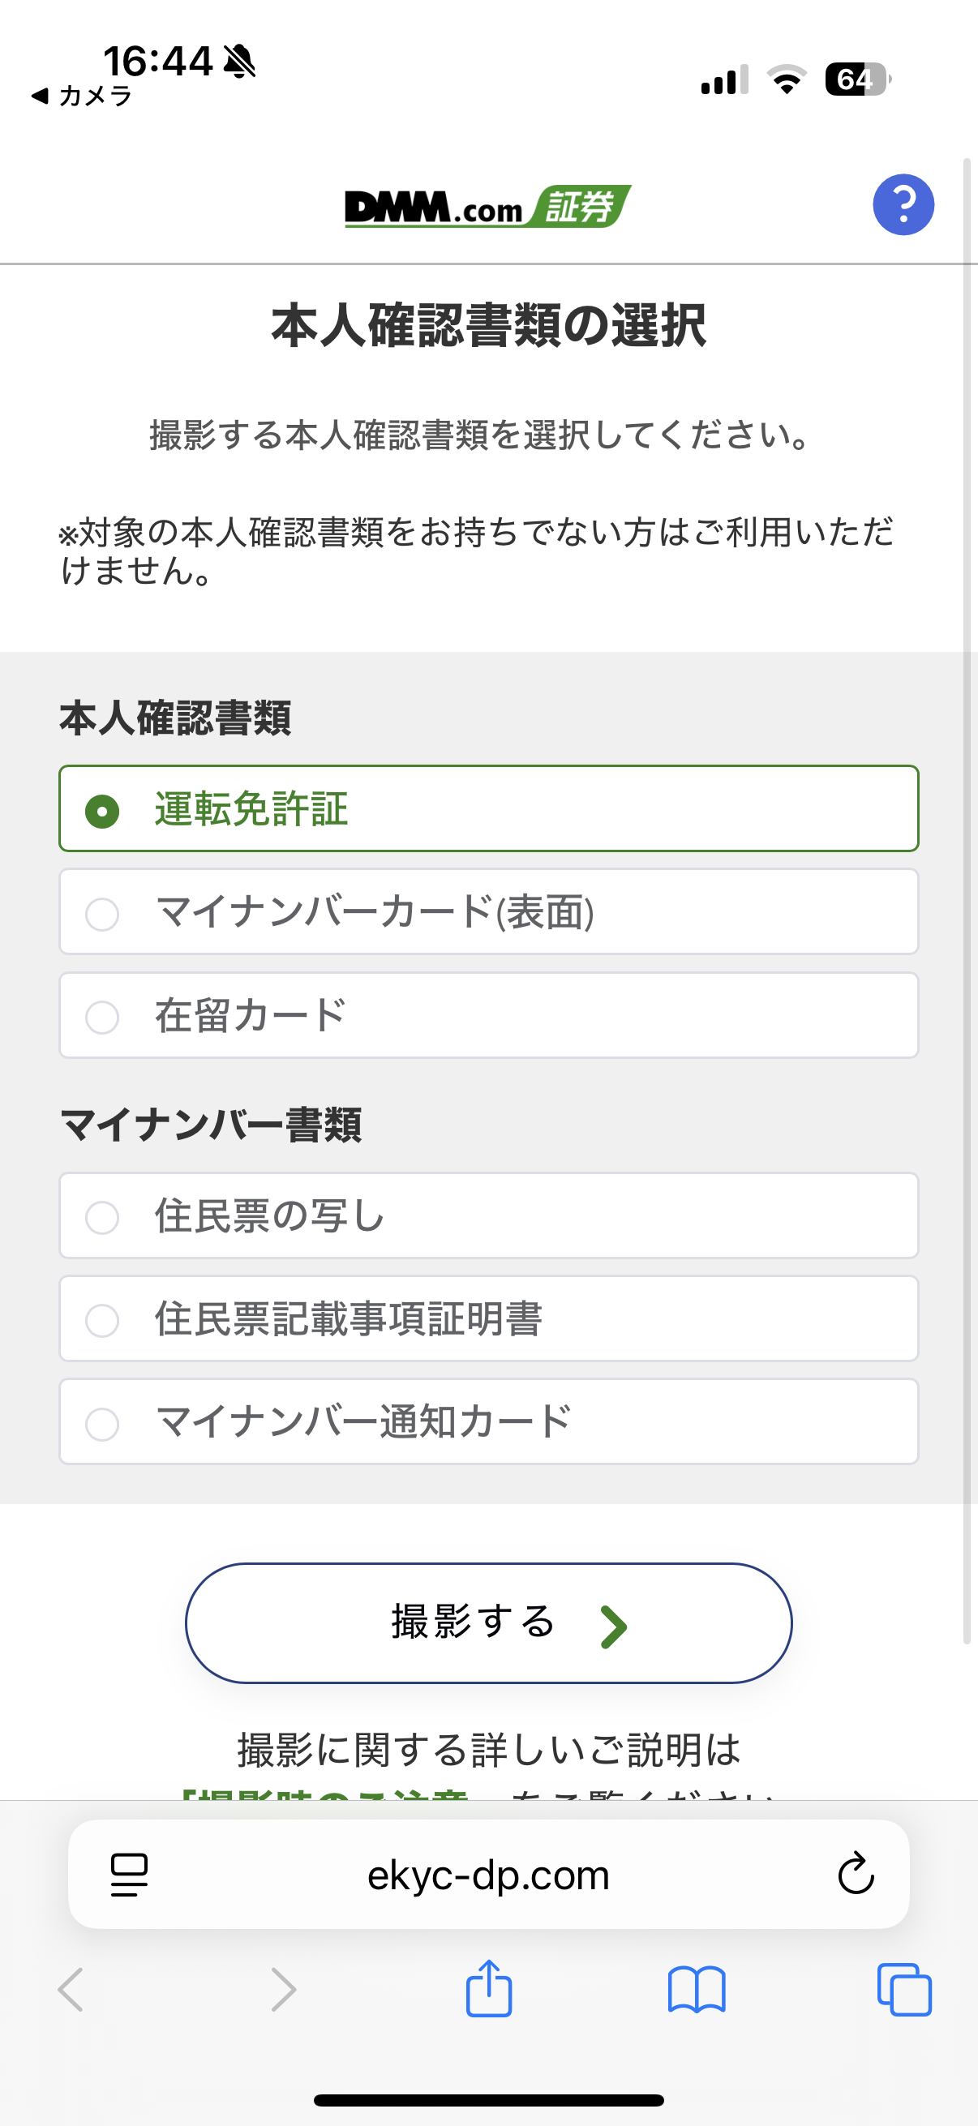Go back with Safari's back arrow
Viewport: 978px width, 2126px height.
pos(71,1989)
